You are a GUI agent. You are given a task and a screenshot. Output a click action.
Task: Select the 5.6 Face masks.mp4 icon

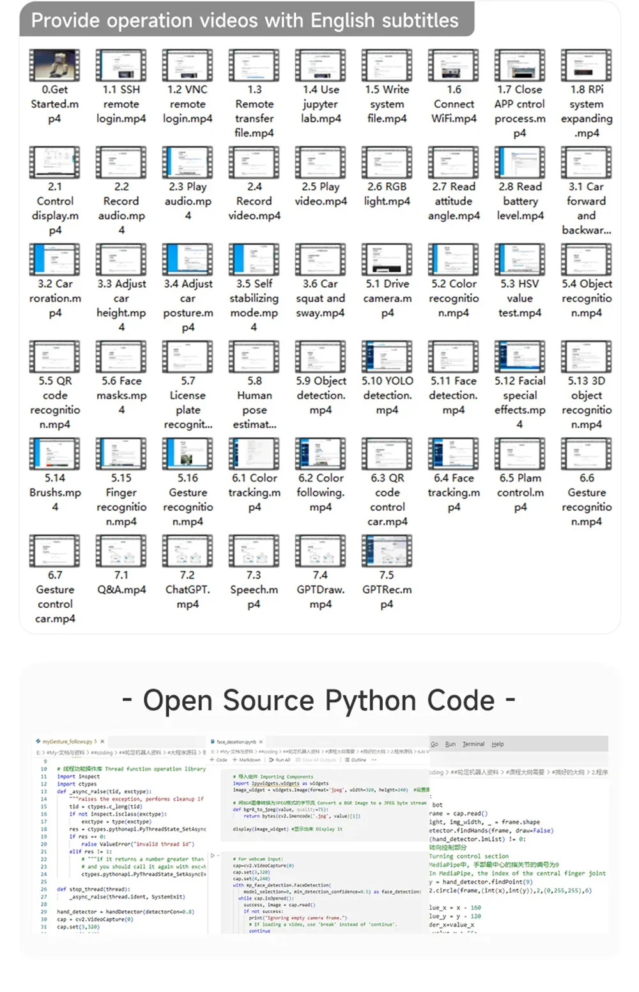pyautogui.click(x=121, y=357)
